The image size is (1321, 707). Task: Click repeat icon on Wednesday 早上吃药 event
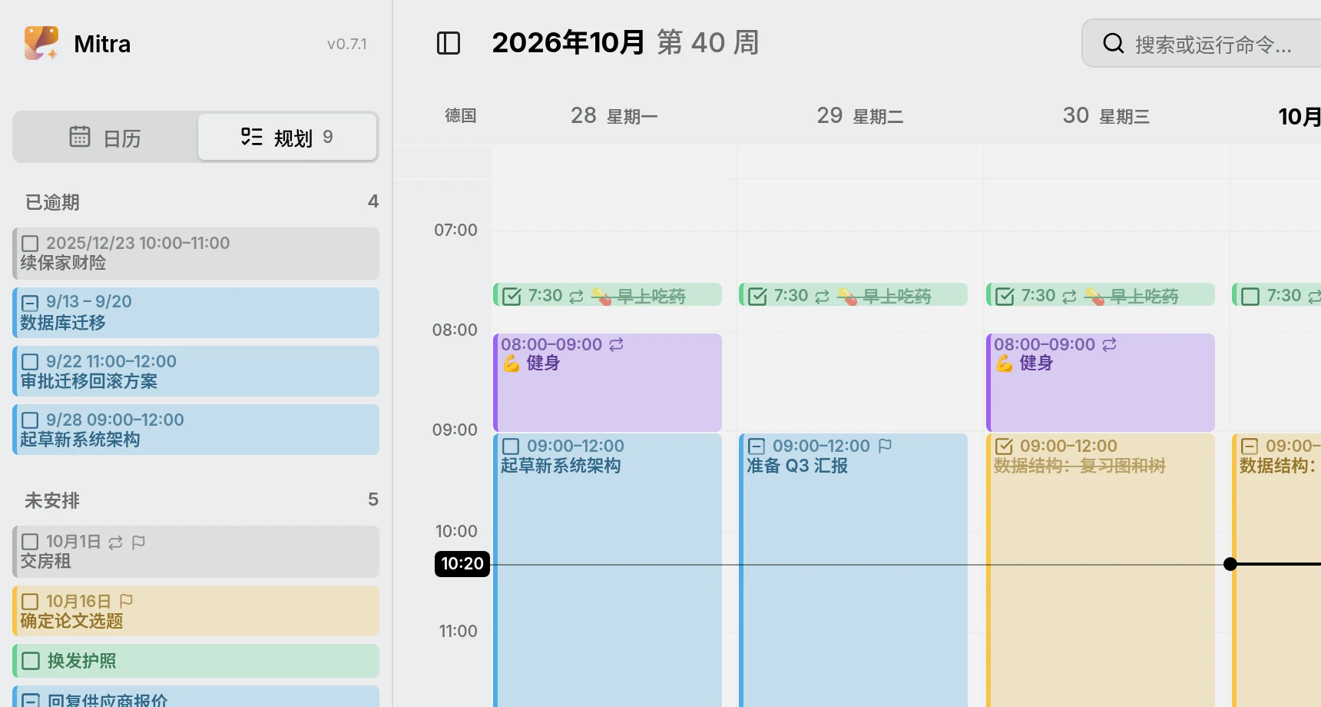pyautogui.click(x=1070, y=297)
